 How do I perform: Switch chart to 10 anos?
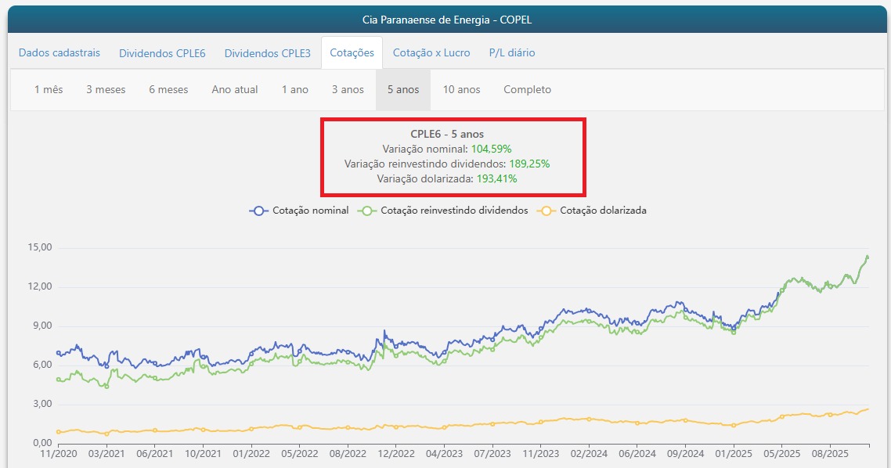point(461,90)
